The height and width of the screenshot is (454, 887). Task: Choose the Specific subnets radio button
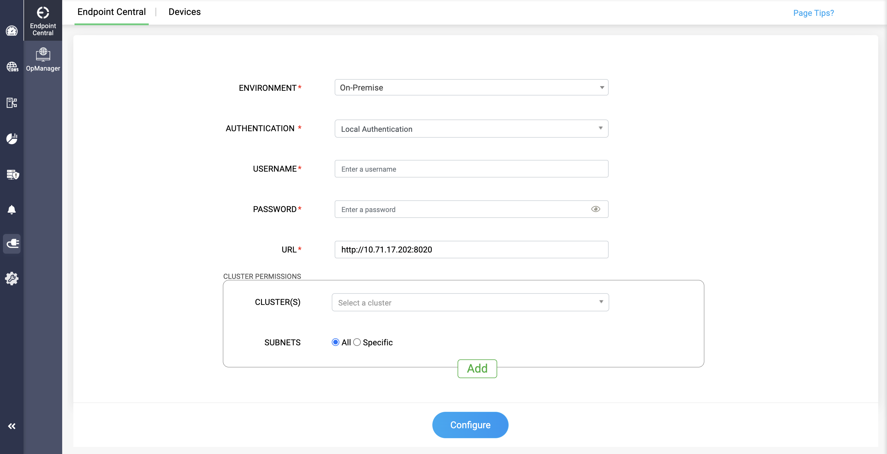point(357,342)
